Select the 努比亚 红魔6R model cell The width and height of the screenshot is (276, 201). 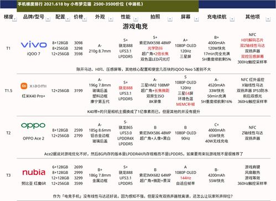tap(34, 183)
